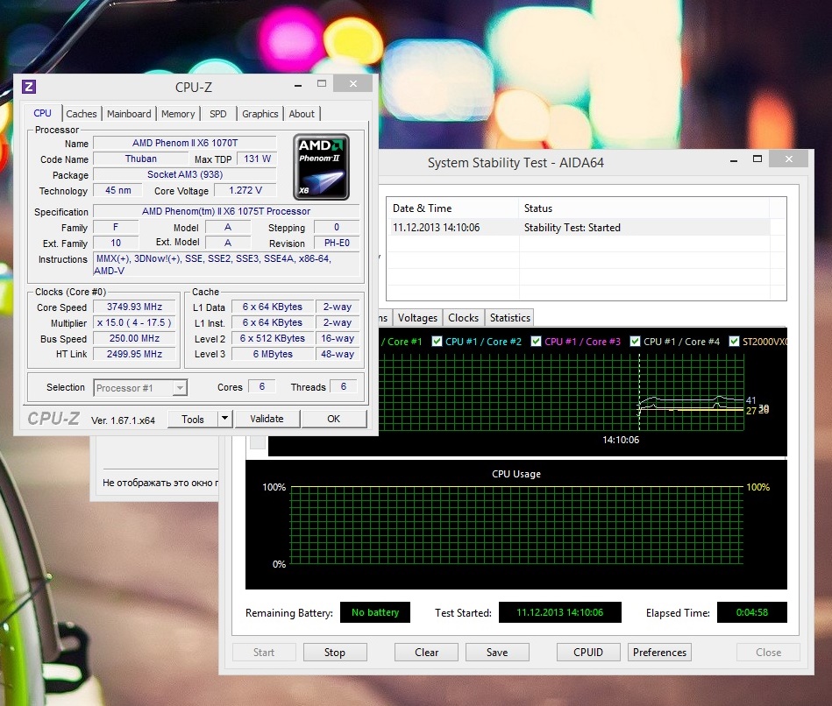Screen dimensions: 832x706
Task: Expand the Processor #1 selection dropdown
Action: (179, 387)
